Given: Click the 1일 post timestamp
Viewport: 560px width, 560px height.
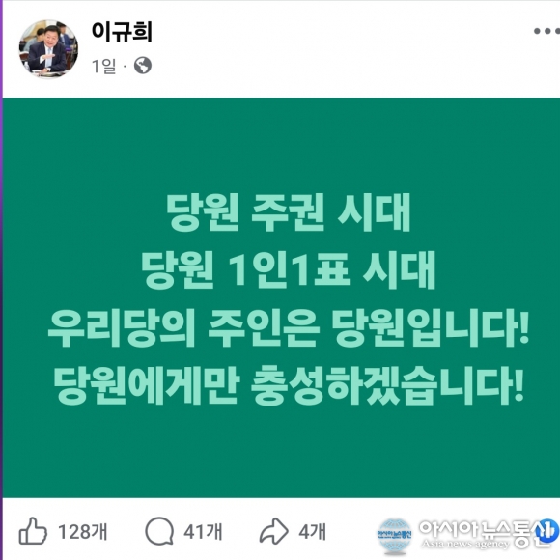Looking at the screenshot, I should click(103, 66).
